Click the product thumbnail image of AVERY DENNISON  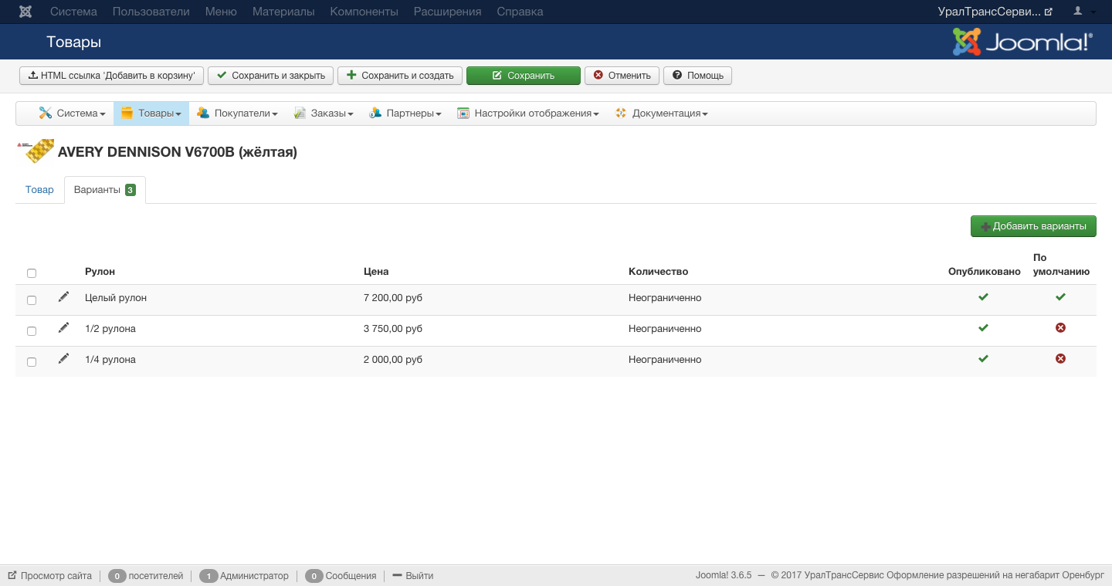[36, 151]
